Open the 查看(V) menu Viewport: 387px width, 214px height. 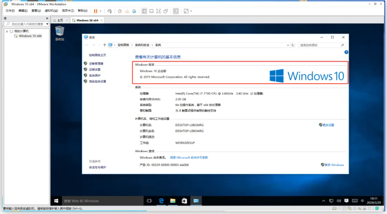click(x=36, y=11)
